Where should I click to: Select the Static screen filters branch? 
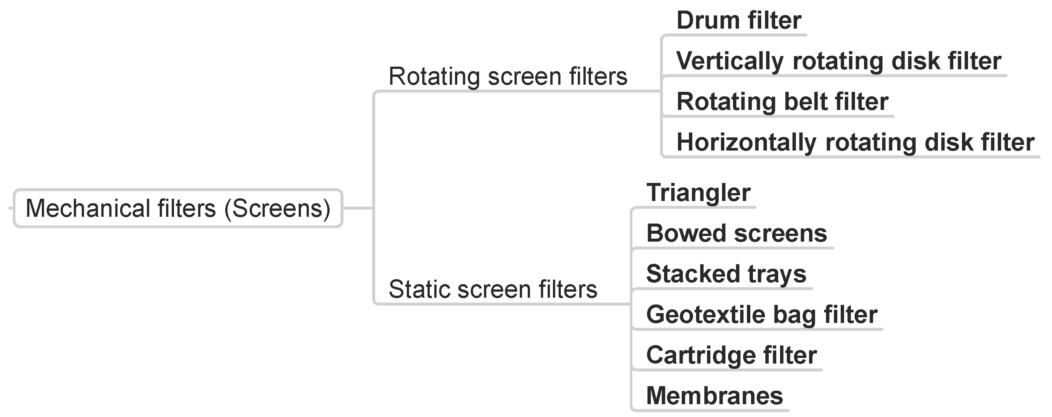coord(493,289)
